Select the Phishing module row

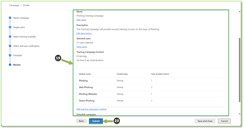click(151, 81)
